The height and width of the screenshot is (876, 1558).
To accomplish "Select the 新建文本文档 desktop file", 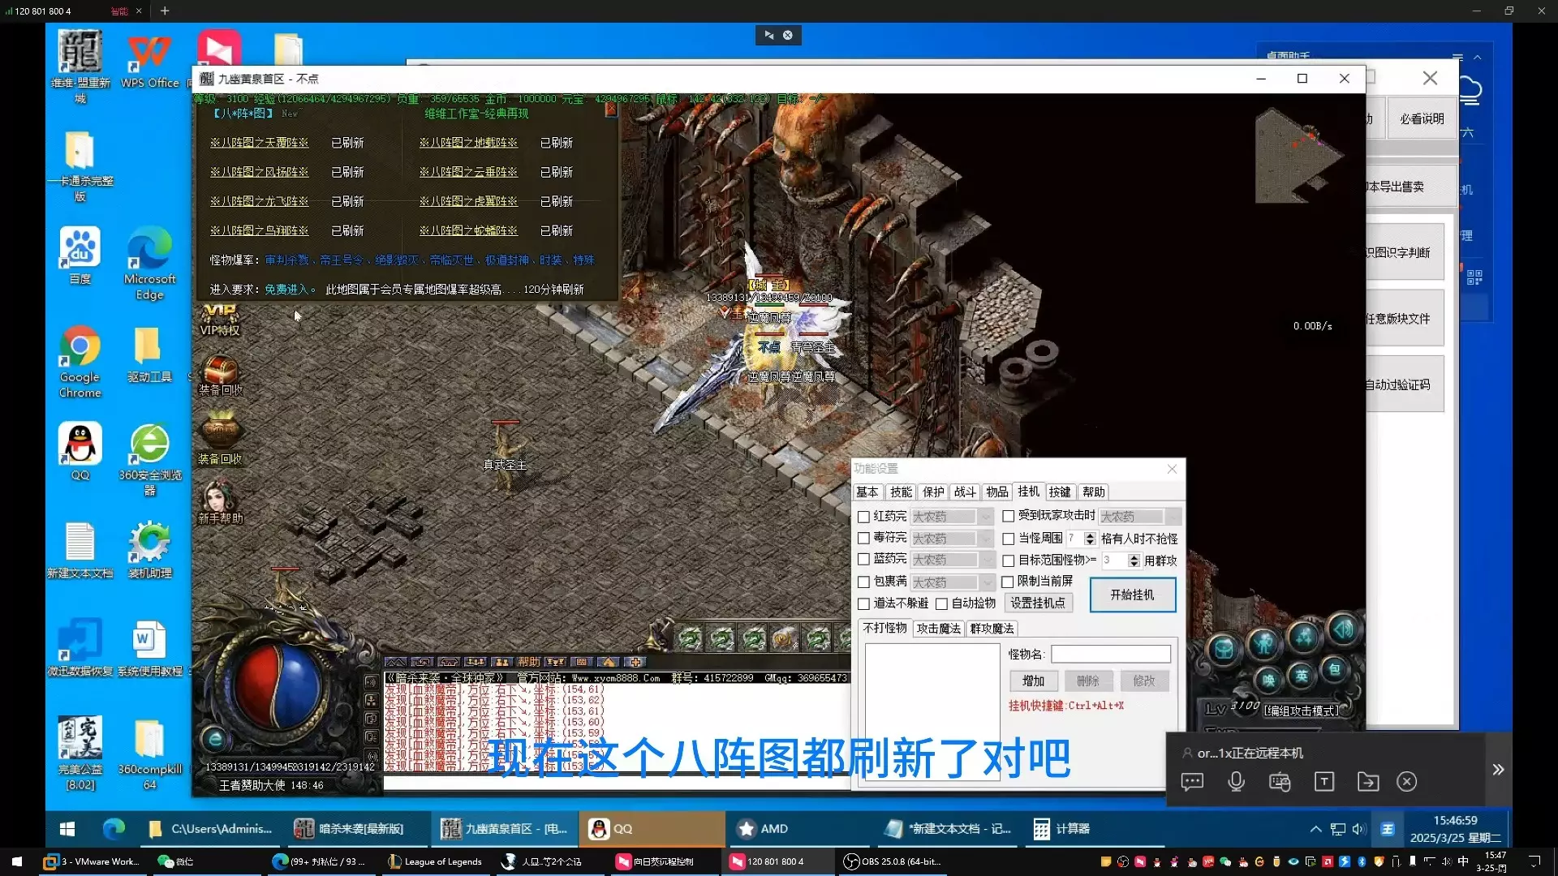I will pos(80,551).
